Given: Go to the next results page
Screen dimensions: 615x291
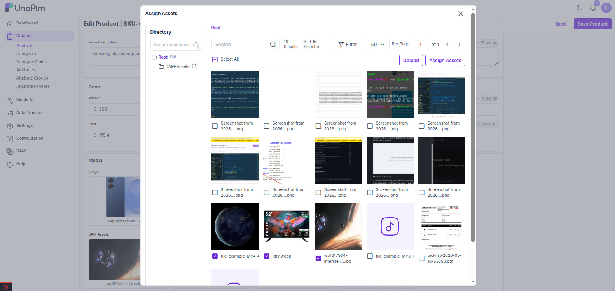Looking at the screenshot, I should pos(460,45).
